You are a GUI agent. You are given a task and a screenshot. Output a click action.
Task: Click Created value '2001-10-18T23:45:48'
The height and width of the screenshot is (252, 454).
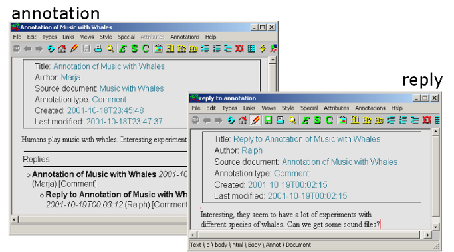pyautogui.click(x=106, y=110)
